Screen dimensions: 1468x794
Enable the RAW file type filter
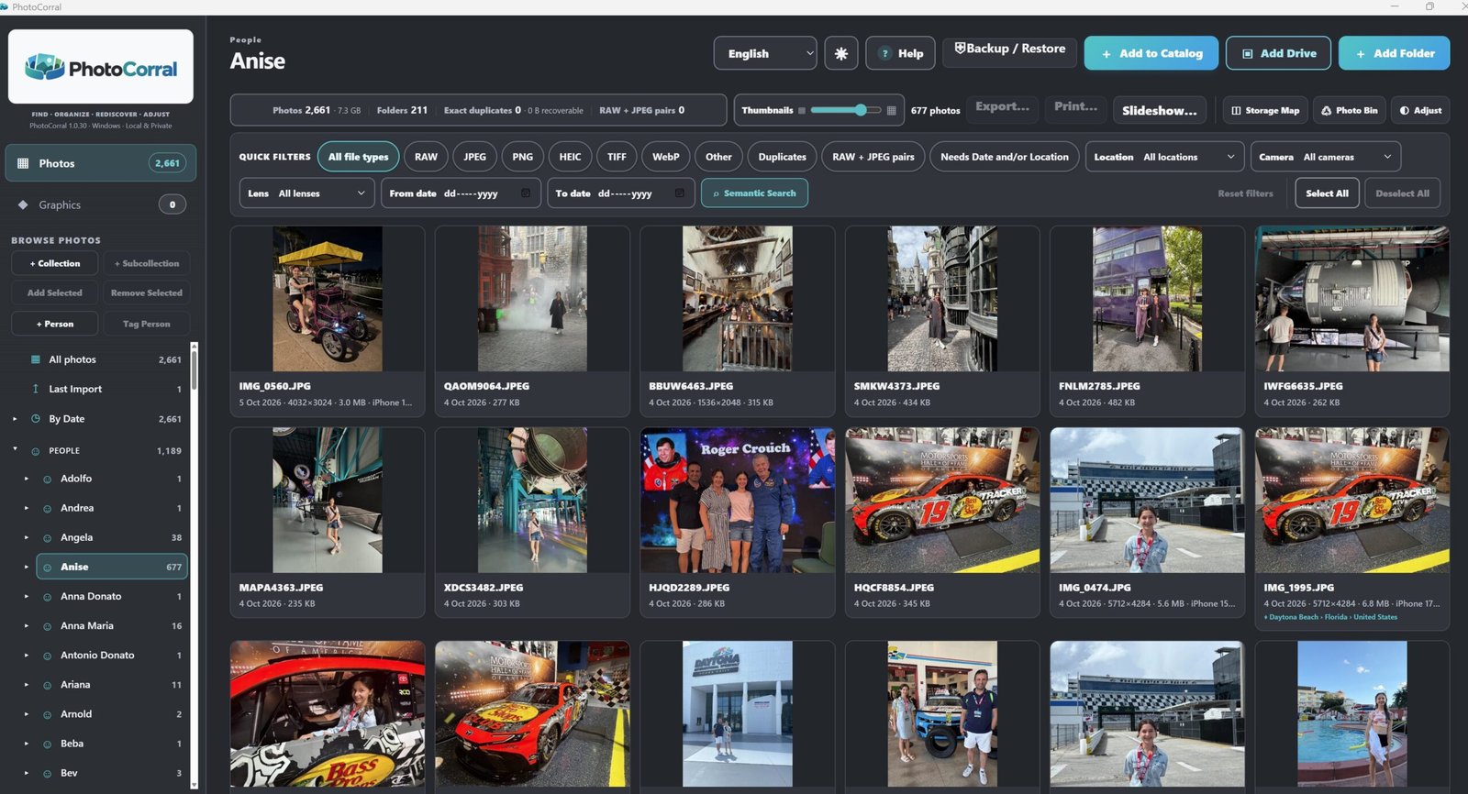[x=426, y=157]
